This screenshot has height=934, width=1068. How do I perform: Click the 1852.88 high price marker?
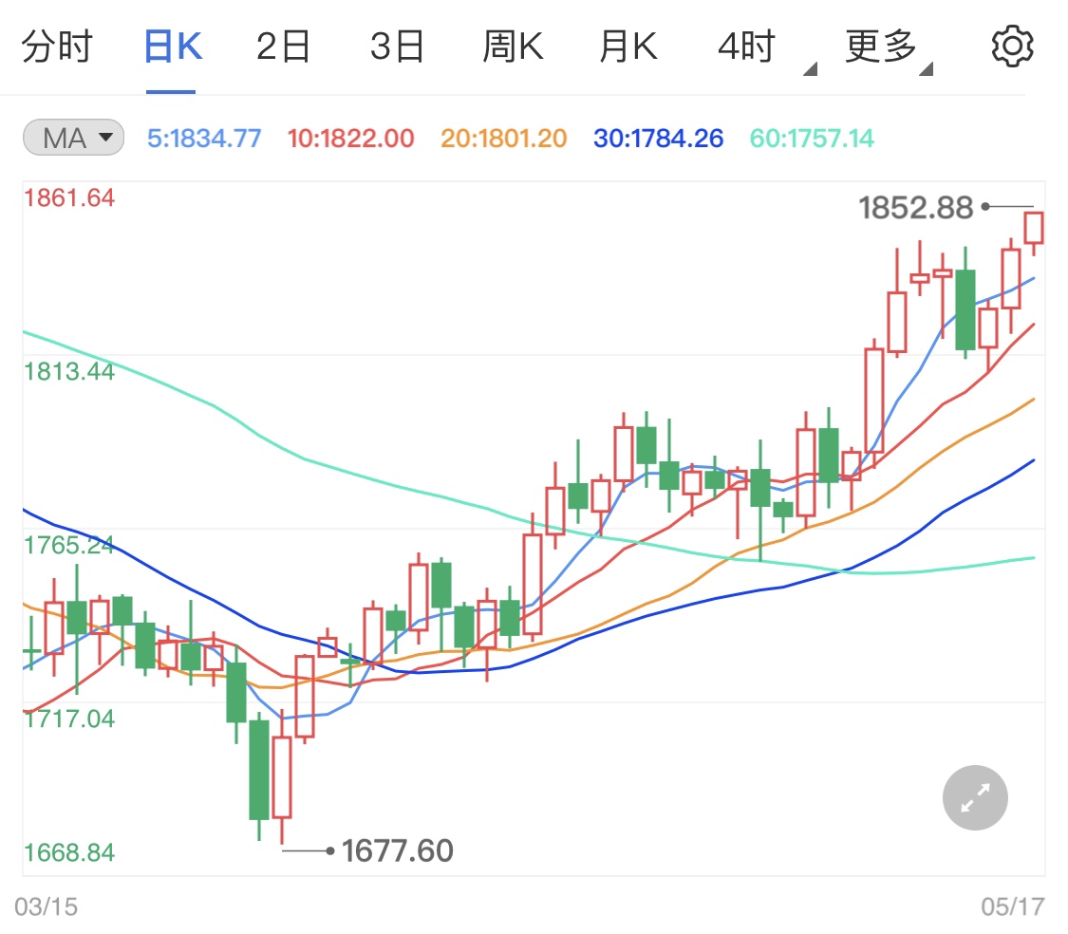coord(915,207)
